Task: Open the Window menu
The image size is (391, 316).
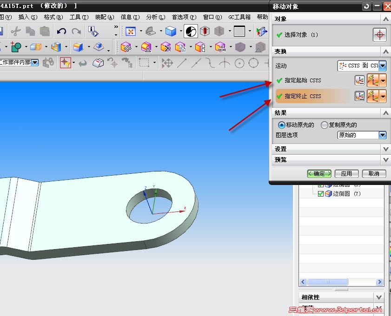Action: click(212, 17)
